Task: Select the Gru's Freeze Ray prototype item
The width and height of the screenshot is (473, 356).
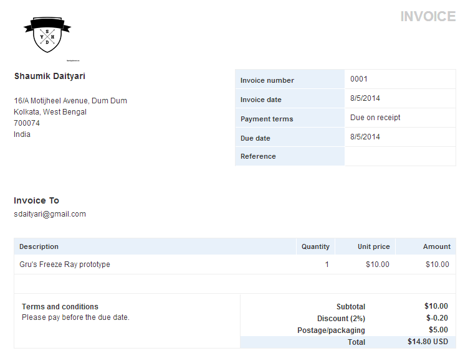Action: click(x=65, y=265)
